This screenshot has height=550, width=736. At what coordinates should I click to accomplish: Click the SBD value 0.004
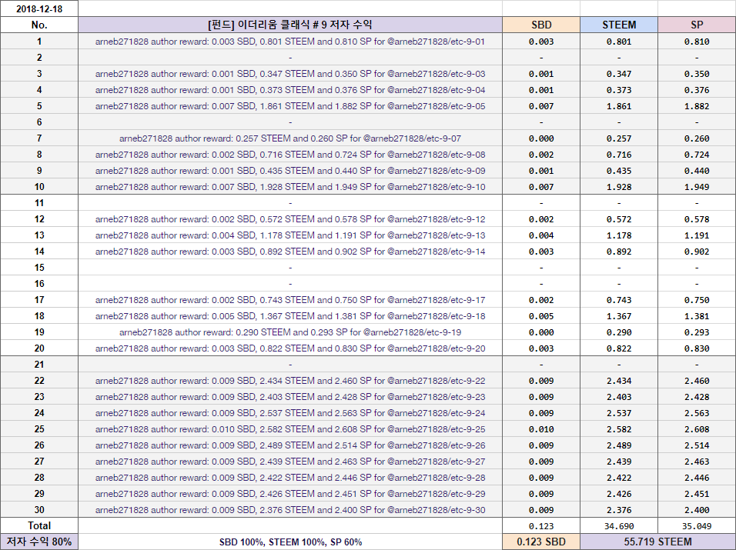541,235
